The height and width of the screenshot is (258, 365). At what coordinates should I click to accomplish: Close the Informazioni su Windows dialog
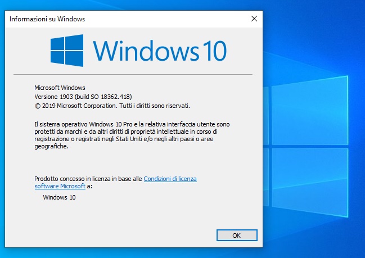tap(254, 19)
